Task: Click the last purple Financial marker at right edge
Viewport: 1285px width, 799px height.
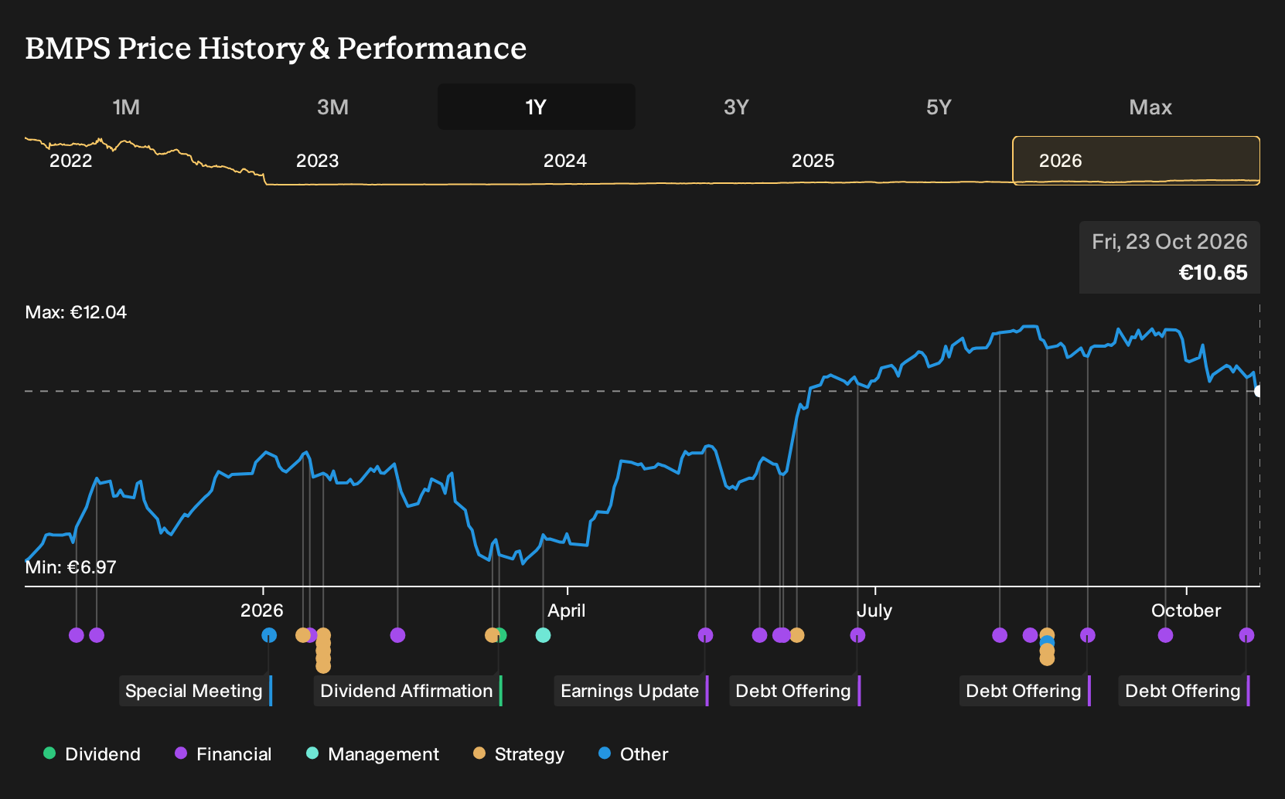Action: click(x=1246, y=635)
